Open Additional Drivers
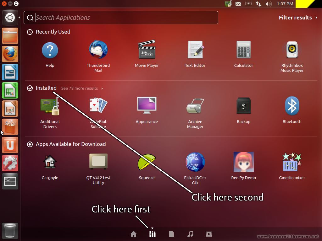This screenshot has height=241, width=322. [50, 106]
